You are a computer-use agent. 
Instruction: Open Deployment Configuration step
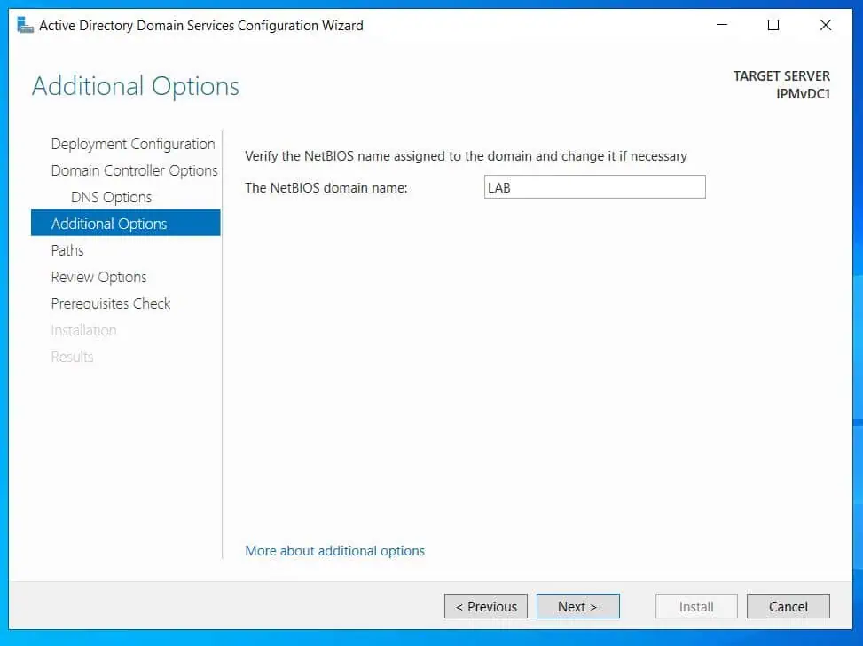point(133,145)
